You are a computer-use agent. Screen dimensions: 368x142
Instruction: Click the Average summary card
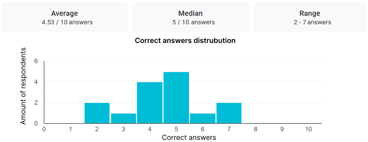click(64, 17)
